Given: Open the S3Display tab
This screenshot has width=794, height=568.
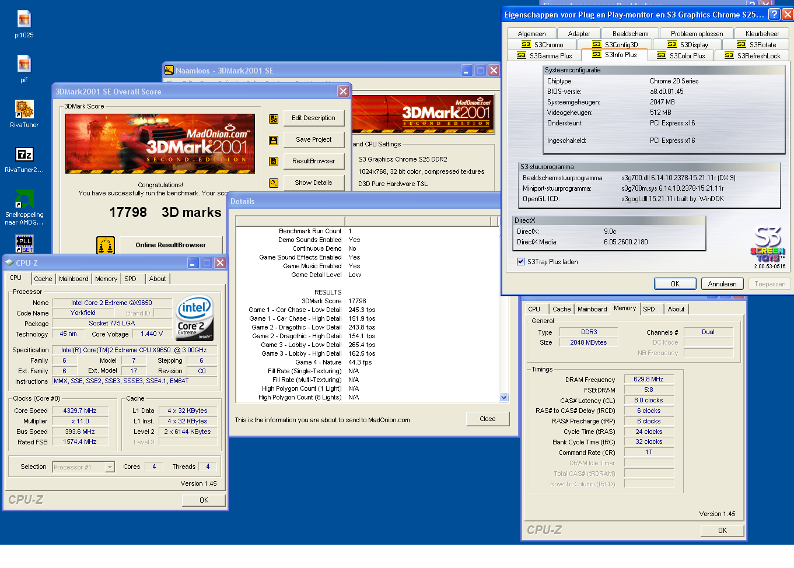Looking at the screenshot, I should [x=687, y=45].
